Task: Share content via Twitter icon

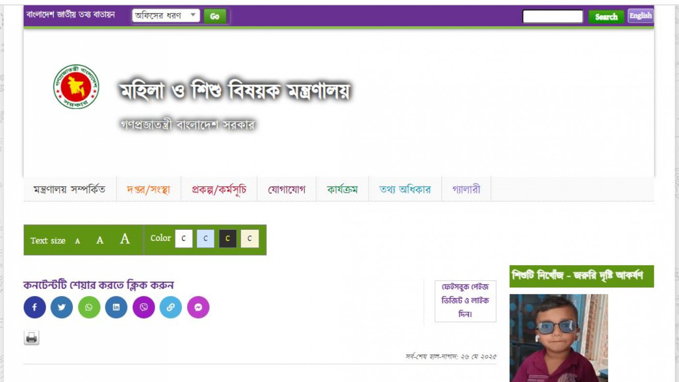Action: 62,307
